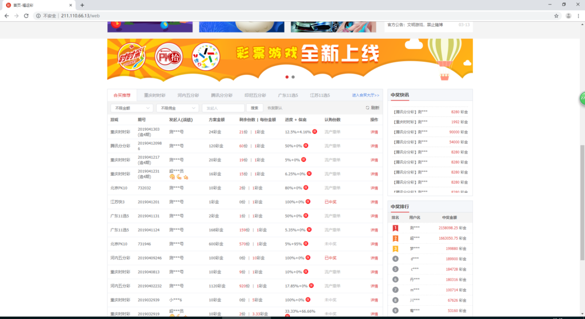Click the browser back arrow
585x319 pixels.
6,16
